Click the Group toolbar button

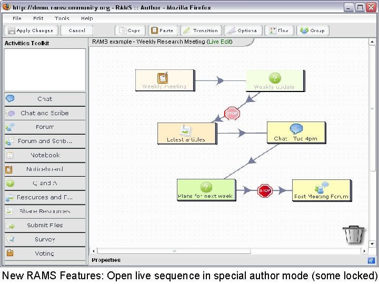(x=313, y=31)
